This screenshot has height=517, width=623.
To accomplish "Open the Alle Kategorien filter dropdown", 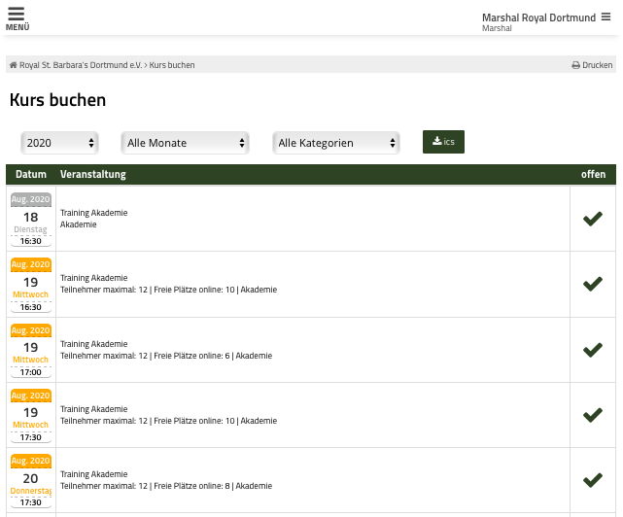I will click(336, 143).
